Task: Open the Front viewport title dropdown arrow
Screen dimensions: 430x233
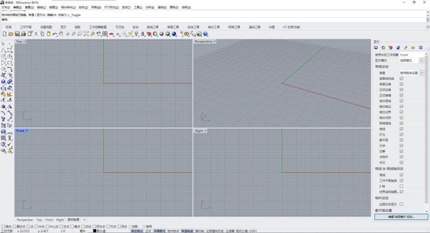Action: click(27, 131)
